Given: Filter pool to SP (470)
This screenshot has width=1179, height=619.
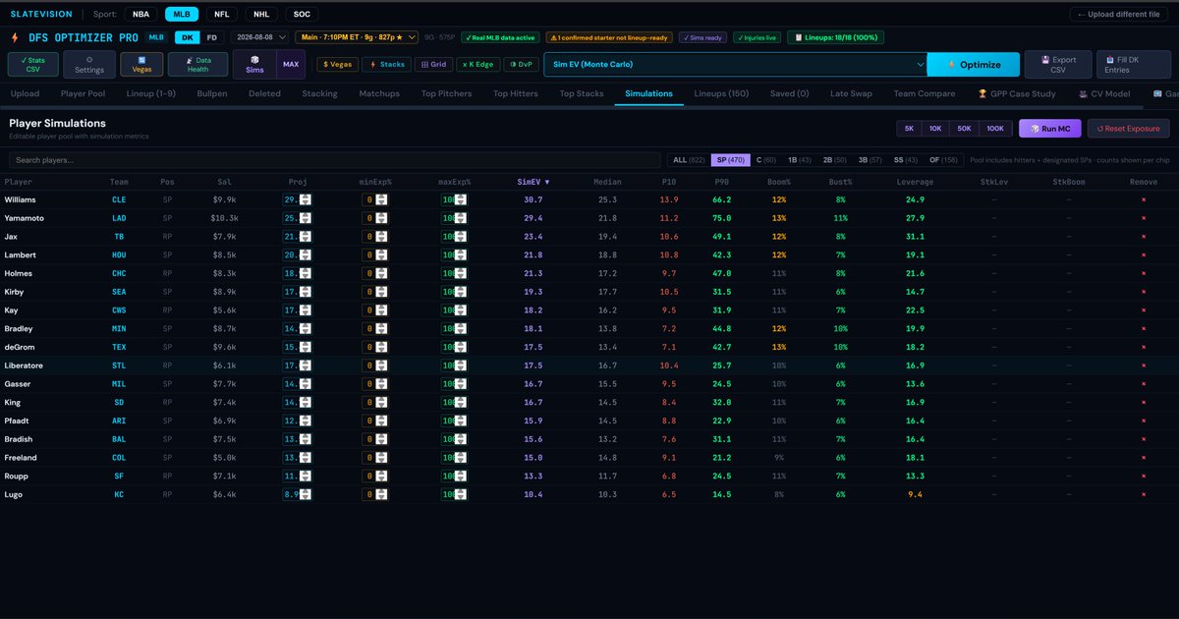Looking at the screenshot, I should pos(730,159).
